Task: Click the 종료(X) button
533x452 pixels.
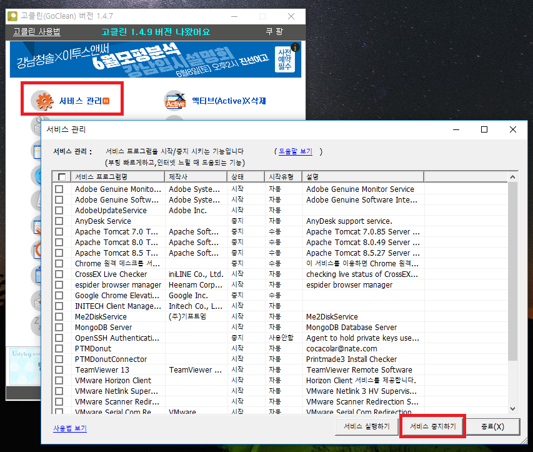Action: 492,426
